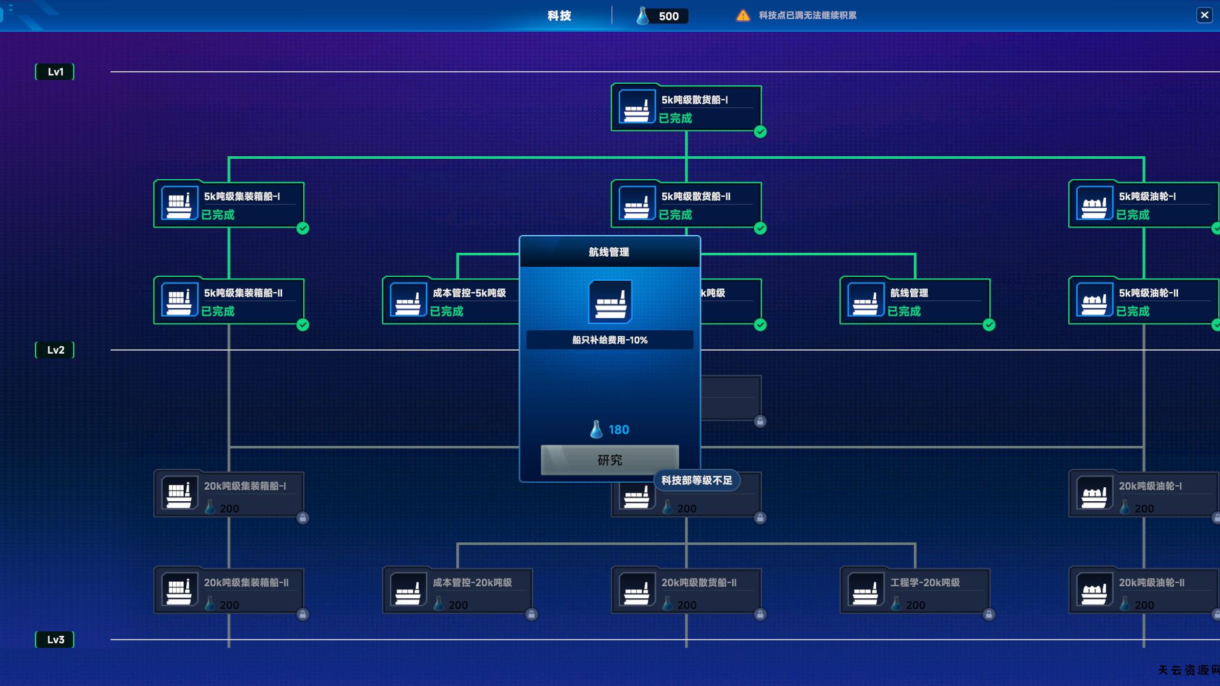Click the ship icon of 5k吨级集装箱船-I
The width and height of the screenshot is (1220, 686).
[179, 203]
